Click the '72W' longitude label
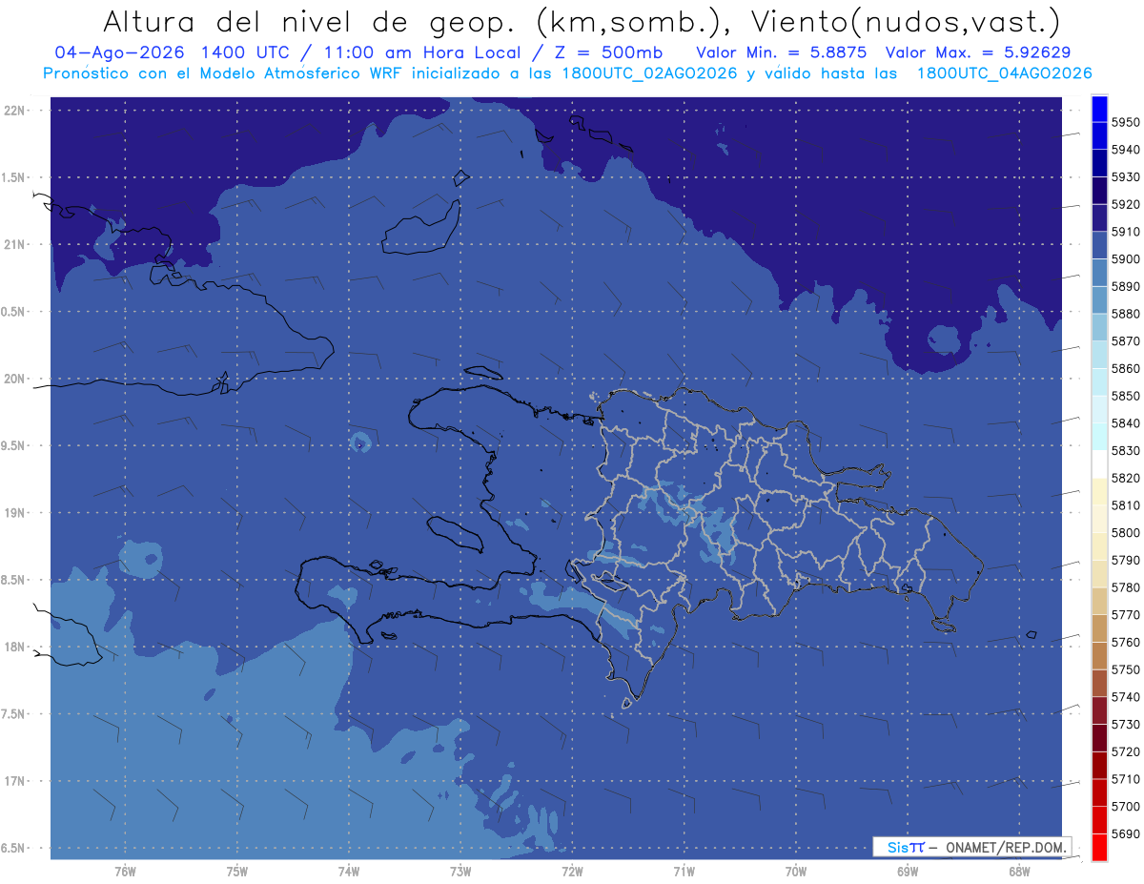 tap(572, 872)
